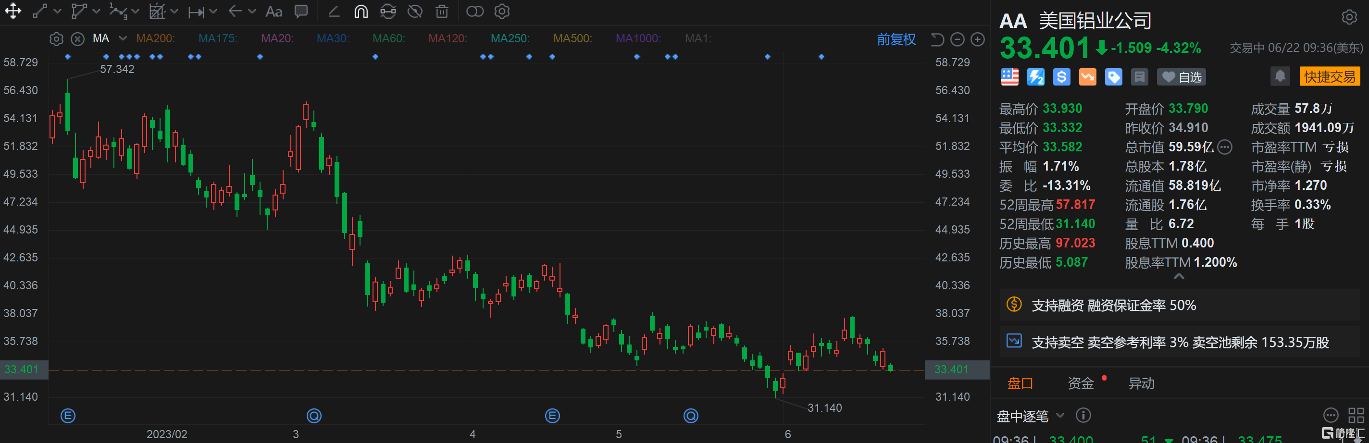This screenshot has width=1369, height=443.
Task: Expand the wave pattern tool dropdown
Action: pyautogui.click(x=135, y=11)
